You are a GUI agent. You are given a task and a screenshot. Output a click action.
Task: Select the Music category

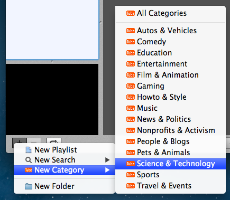point(170,108)
